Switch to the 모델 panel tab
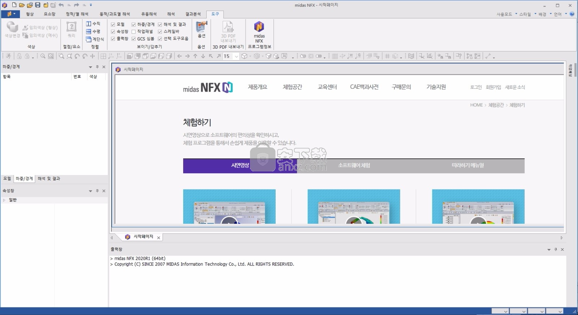578x315 pixels. point(7,179)
